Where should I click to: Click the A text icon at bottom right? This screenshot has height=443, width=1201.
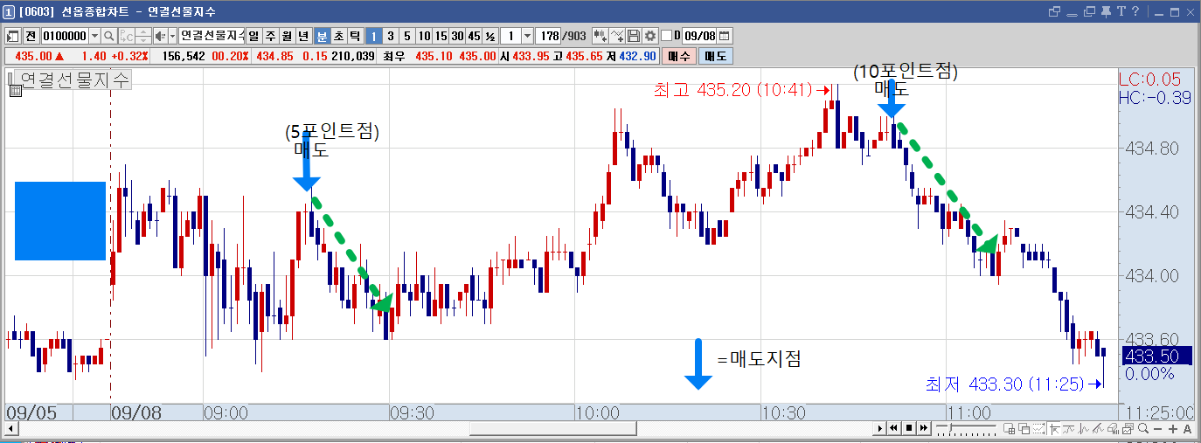[1187, 429]
